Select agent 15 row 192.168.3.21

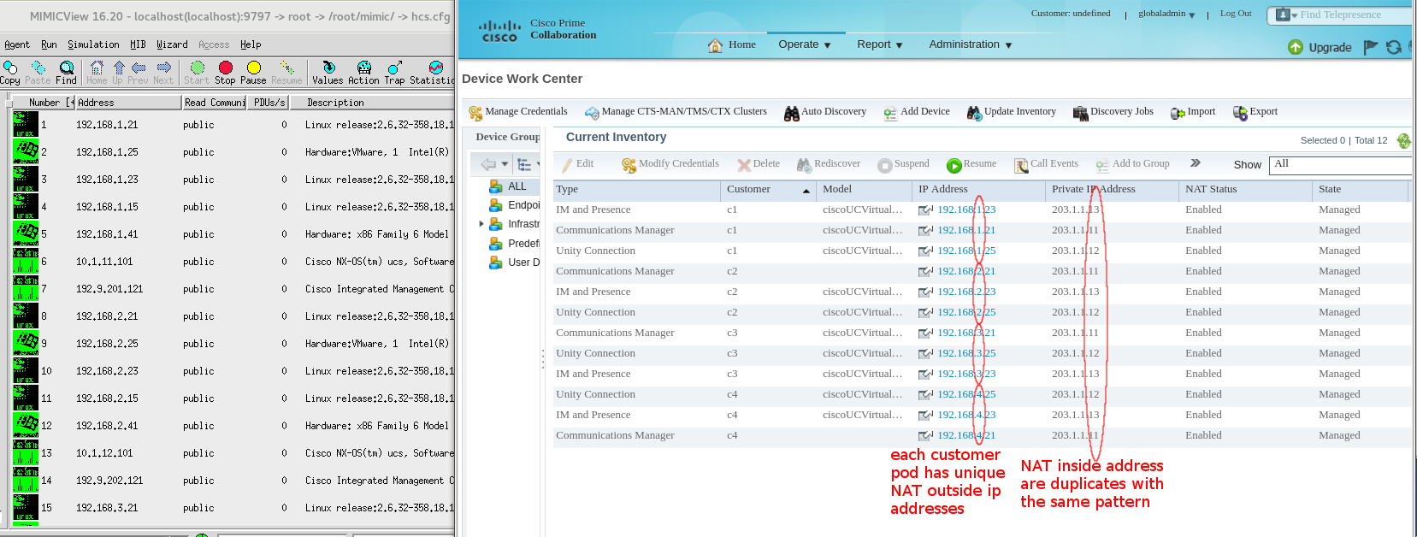click(233, 508)
